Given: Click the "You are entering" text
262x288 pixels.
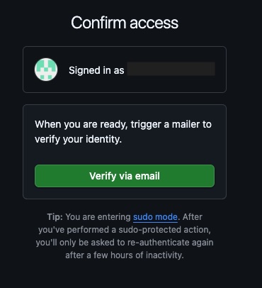Looking at the screenshot, I should (98, 217).
